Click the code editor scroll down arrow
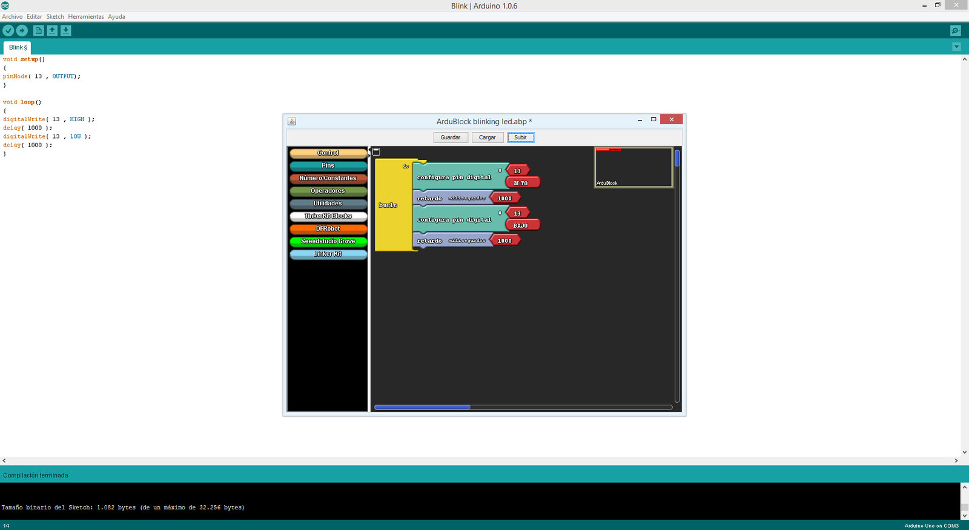This screenshot has height=530, width=969. pos(964,452)
